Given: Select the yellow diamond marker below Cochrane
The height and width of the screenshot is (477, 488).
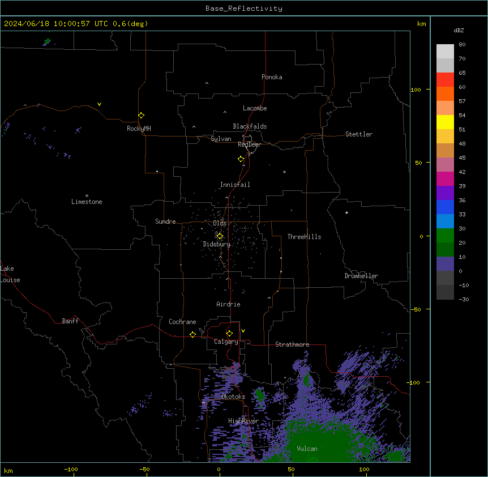Looking at the screenshot, I should pos(192,334).
